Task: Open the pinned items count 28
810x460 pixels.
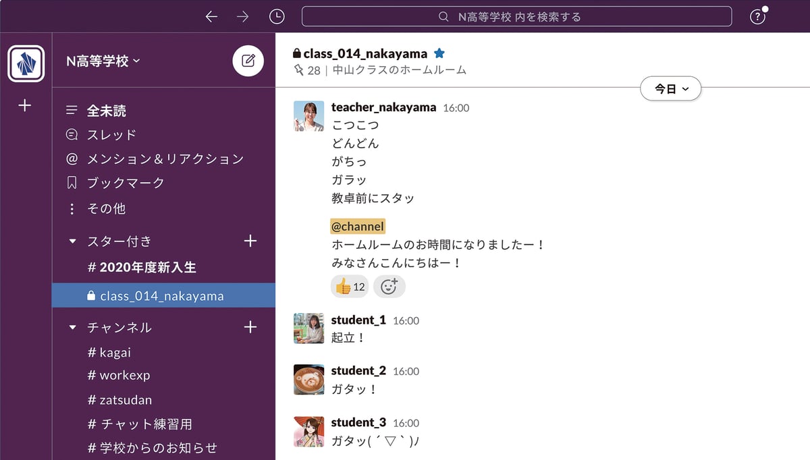Action: (x=307, y=70)
